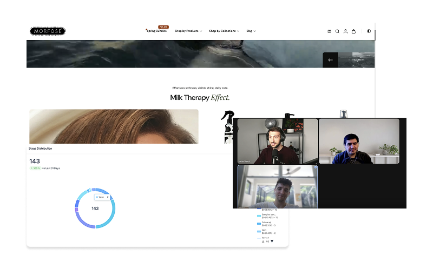This screenshot has width=433, height=269.
Task: Click the Stage Distribution title
Action: pos(40,149)
